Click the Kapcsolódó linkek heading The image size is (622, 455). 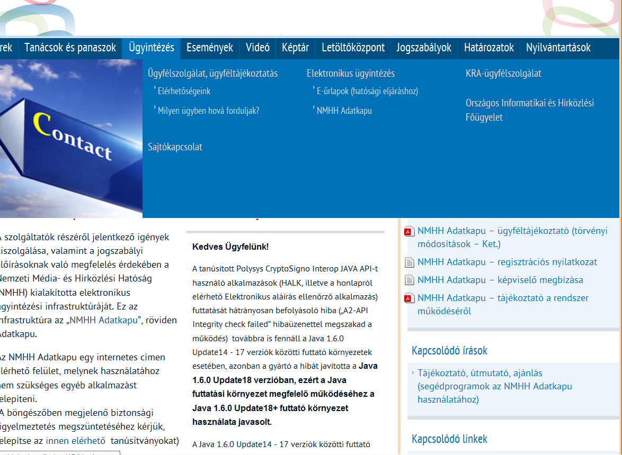[x=449, y=439]
